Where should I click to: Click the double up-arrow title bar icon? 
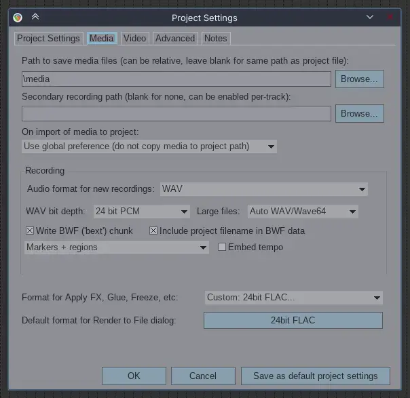[35, 17]
